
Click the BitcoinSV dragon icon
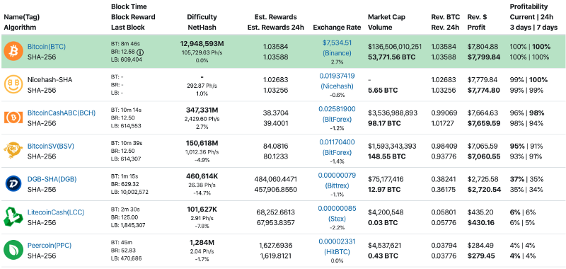point(13,151)
